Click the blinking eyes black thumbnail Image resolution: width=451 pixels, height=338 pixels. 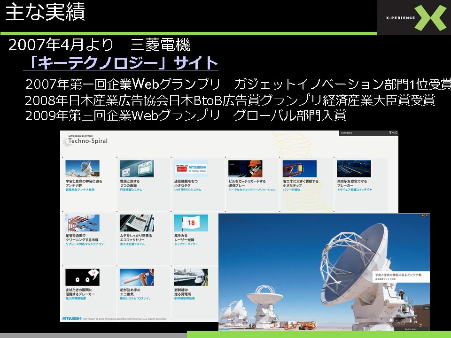pos(82,277)
